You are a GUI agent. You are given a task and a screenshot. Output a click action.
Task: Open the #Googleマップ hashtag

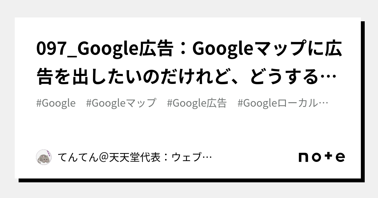click(x=121, y=103)
